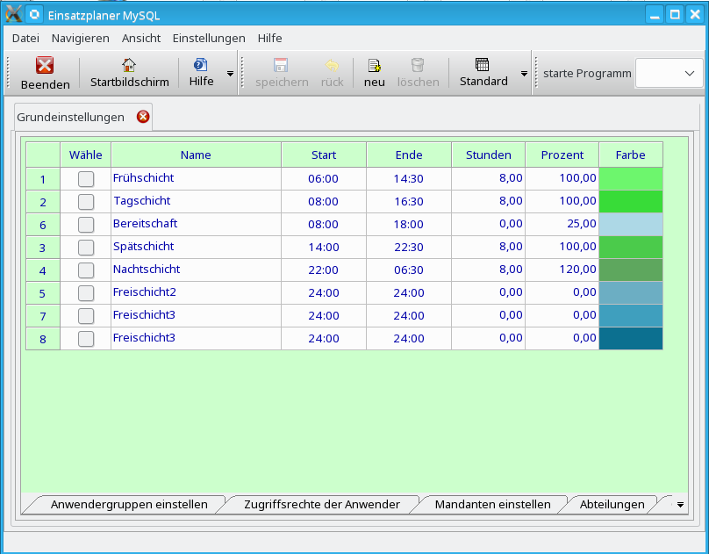The width and height of the screenshot is (709, 554).
Task: Click the red Beenden exit icon
Action: coord(45,66)
